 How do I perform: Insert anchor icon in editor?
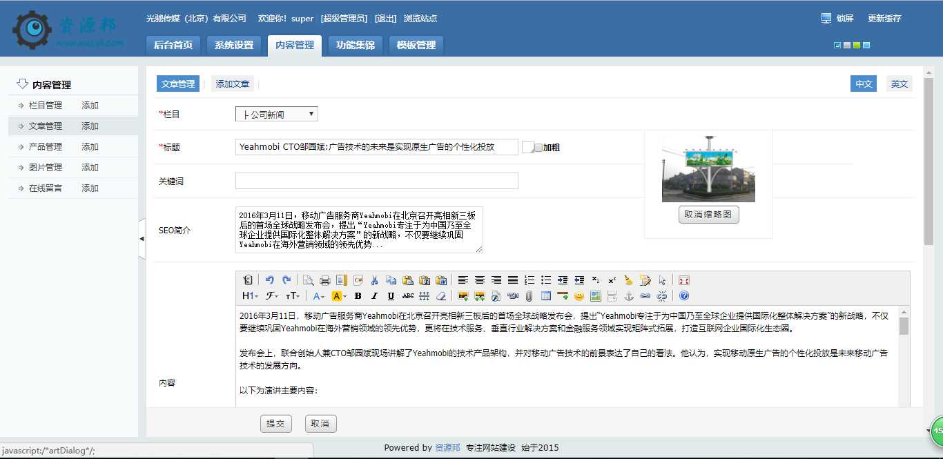coord(628,296)
